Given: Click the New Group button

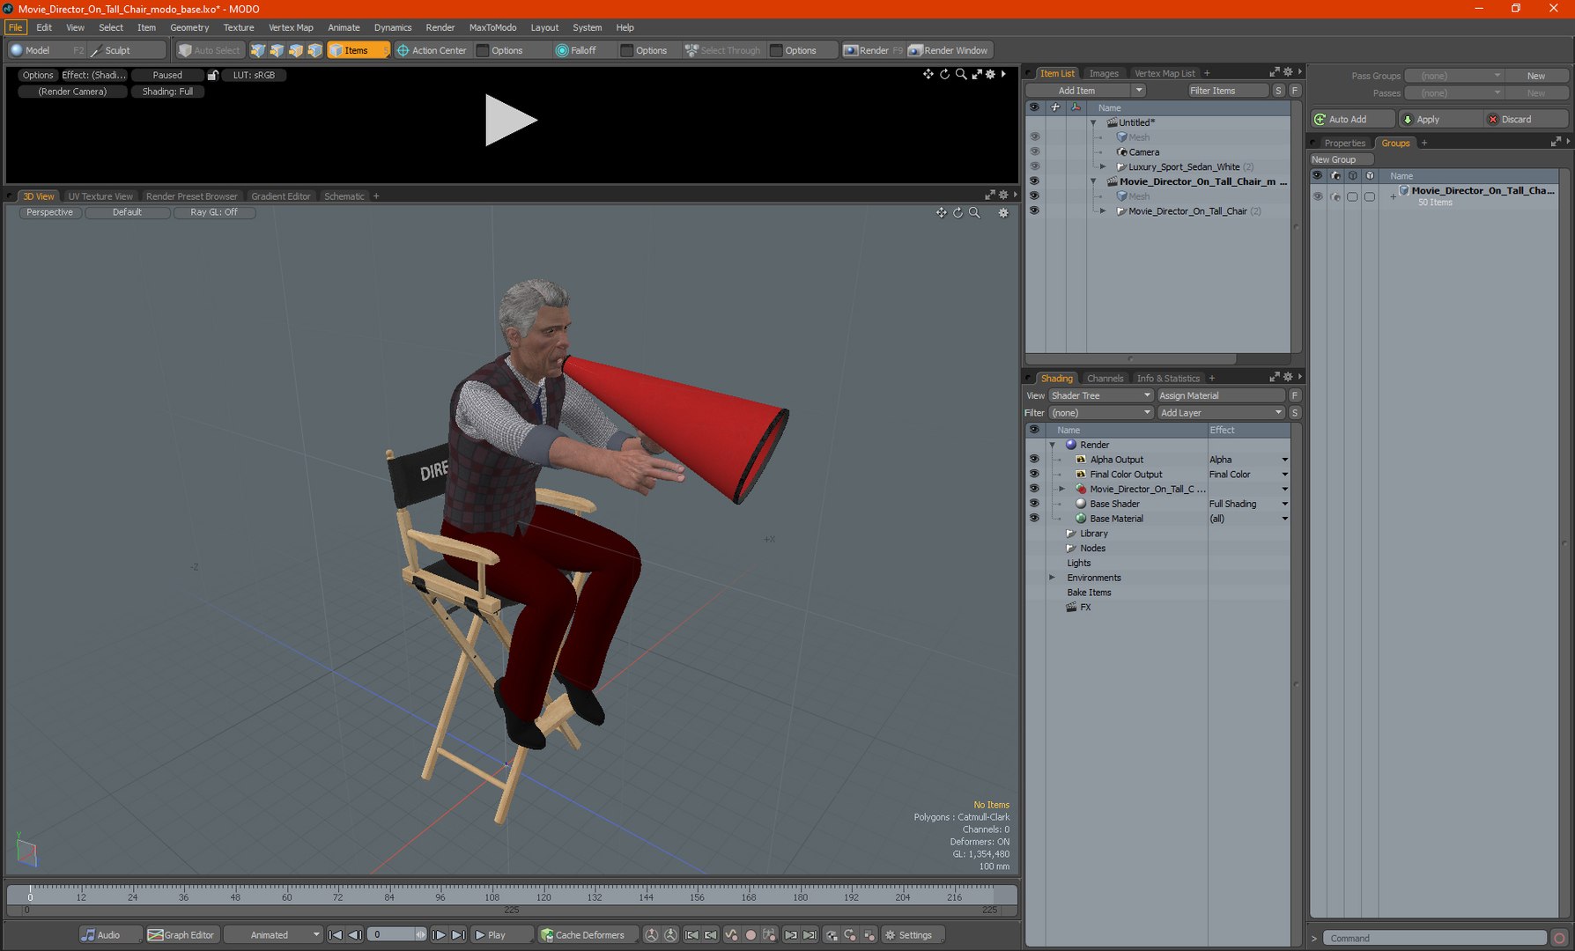Looking at the screenshot, I should click(x=1341, y=159).
